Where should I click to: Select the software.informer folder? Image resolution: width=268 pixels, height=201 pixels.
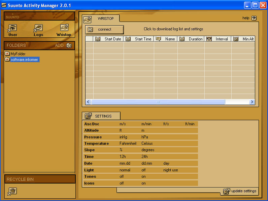tap(25, 60)
